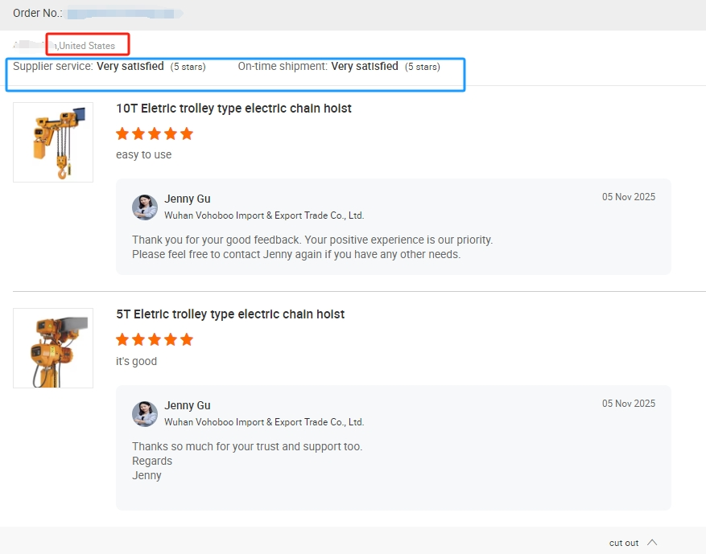This screenshot has height=554, width=706.
Task: Click the United States buyer location text
Action: (87, 46)
